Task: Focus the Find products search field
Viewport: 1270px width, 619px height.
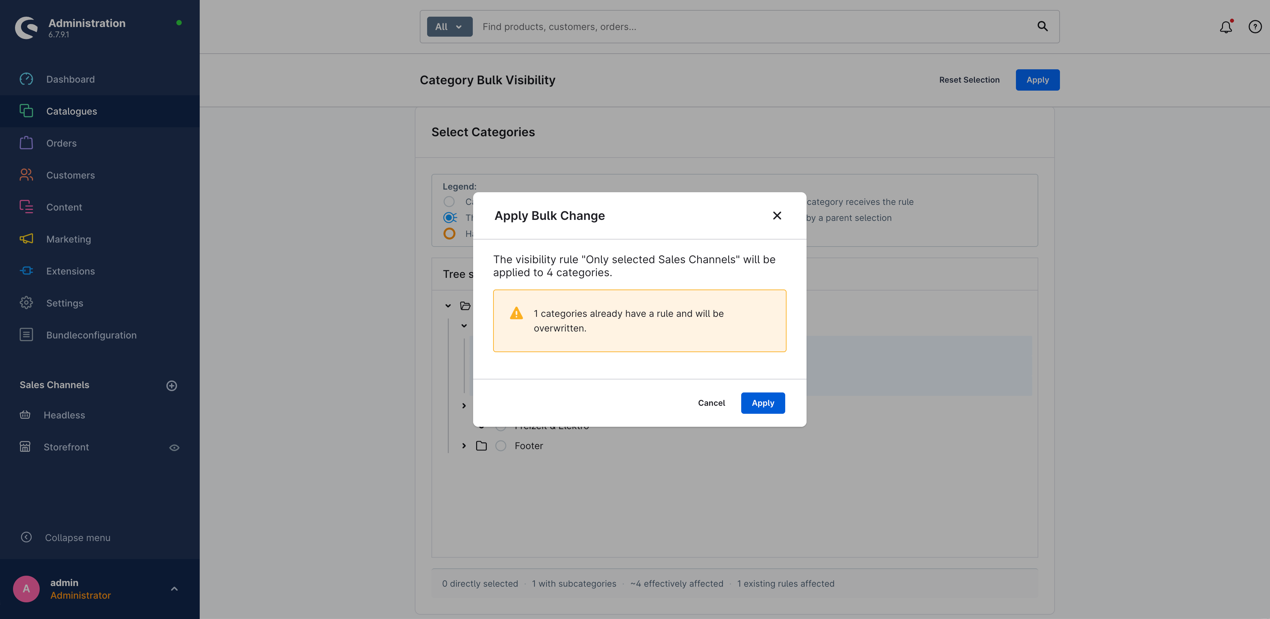Action: tap(754, 27)
